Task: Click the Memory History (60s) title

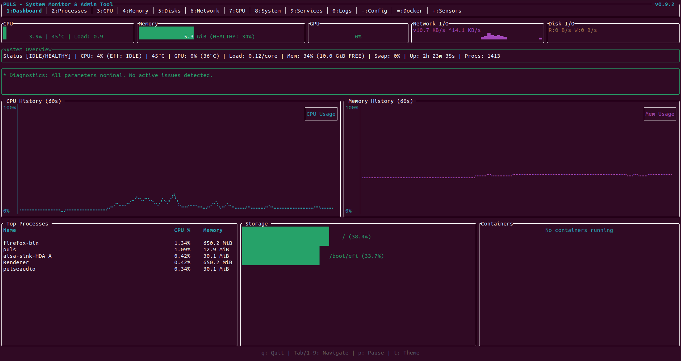Action: 380,101
